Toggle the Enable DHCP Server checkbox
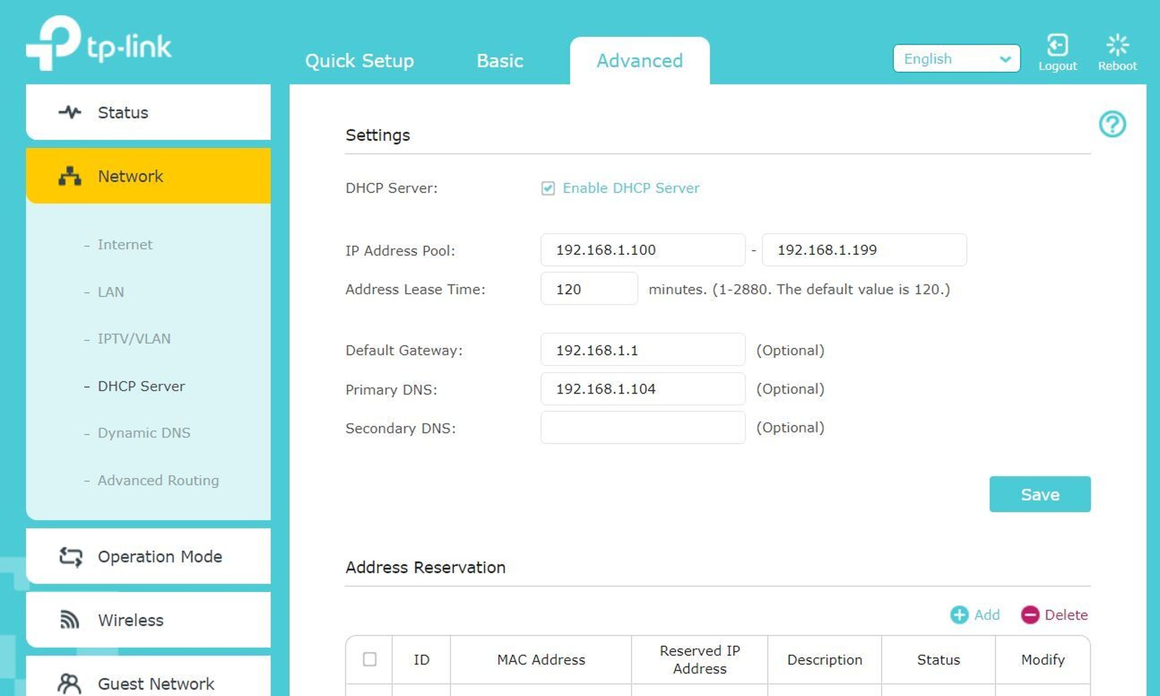Screen dimensions: 1160x696 548,188
